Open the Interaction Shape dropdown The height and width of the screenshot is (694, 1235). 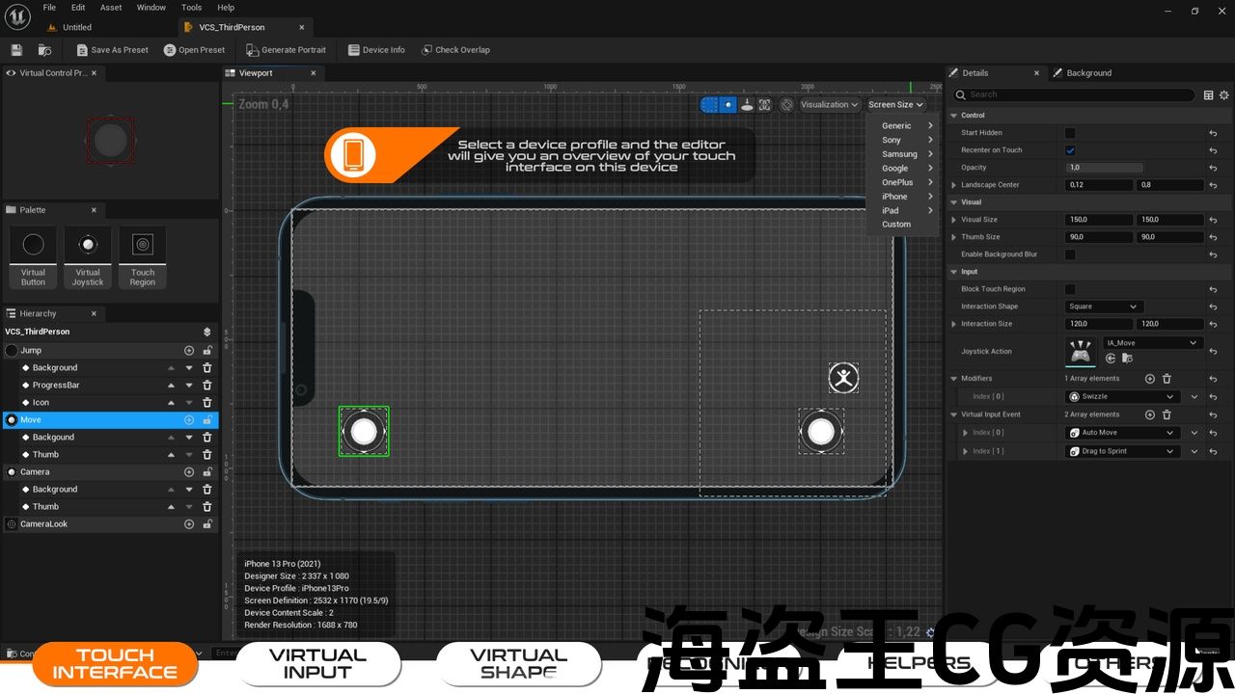coord(1104,307)
